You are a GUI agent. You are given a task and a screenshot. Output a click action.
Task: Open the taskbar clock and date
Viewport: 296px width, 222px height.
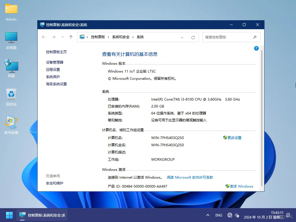click(264, 215)
